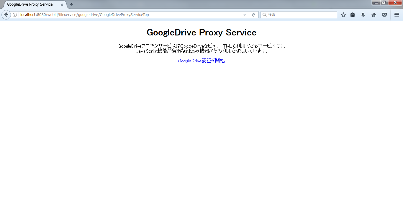Show bookmarks list icon
The image size is (403, 215).
[x=353, y=15]
